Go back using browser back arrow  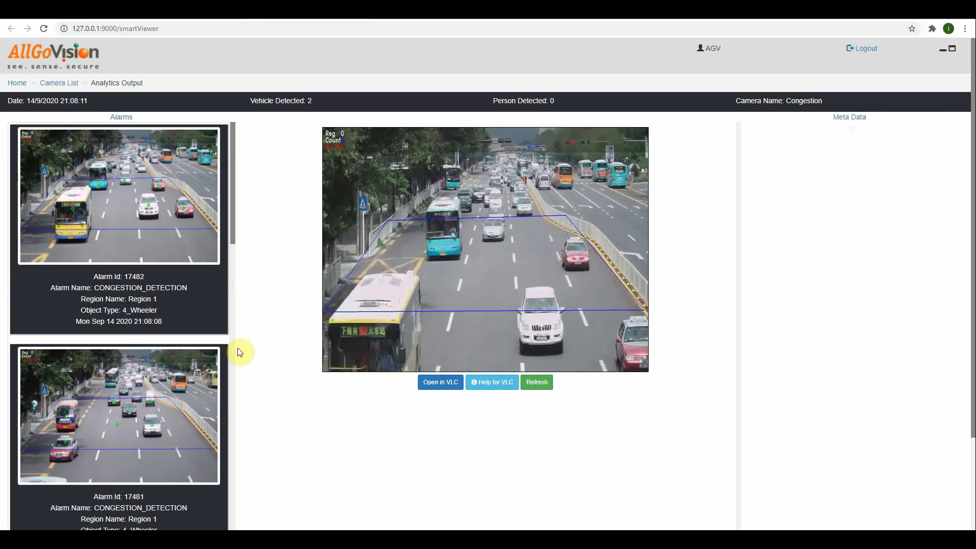11,28
